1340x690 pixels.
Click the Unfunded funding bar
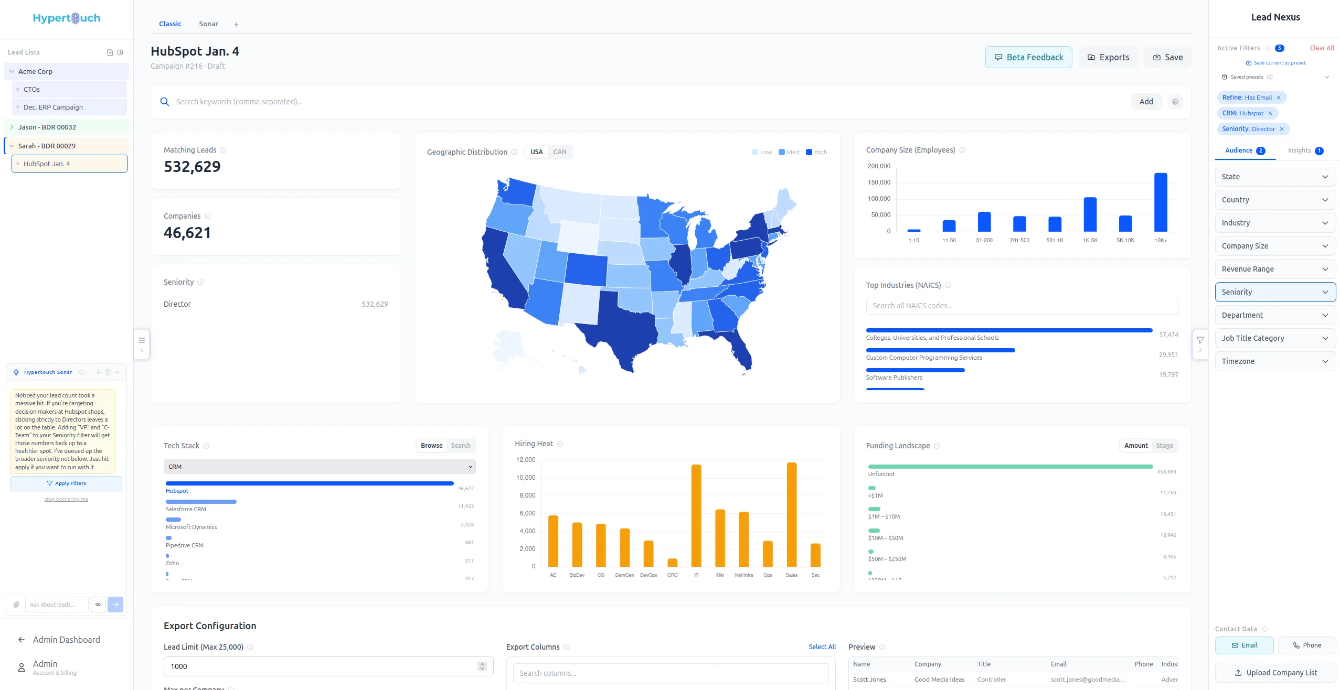point(1011,467)
